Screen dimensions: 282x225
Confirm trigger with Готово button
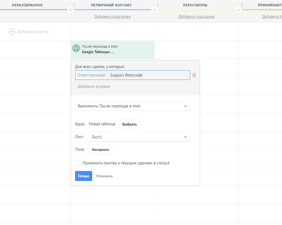coord(84,176)
